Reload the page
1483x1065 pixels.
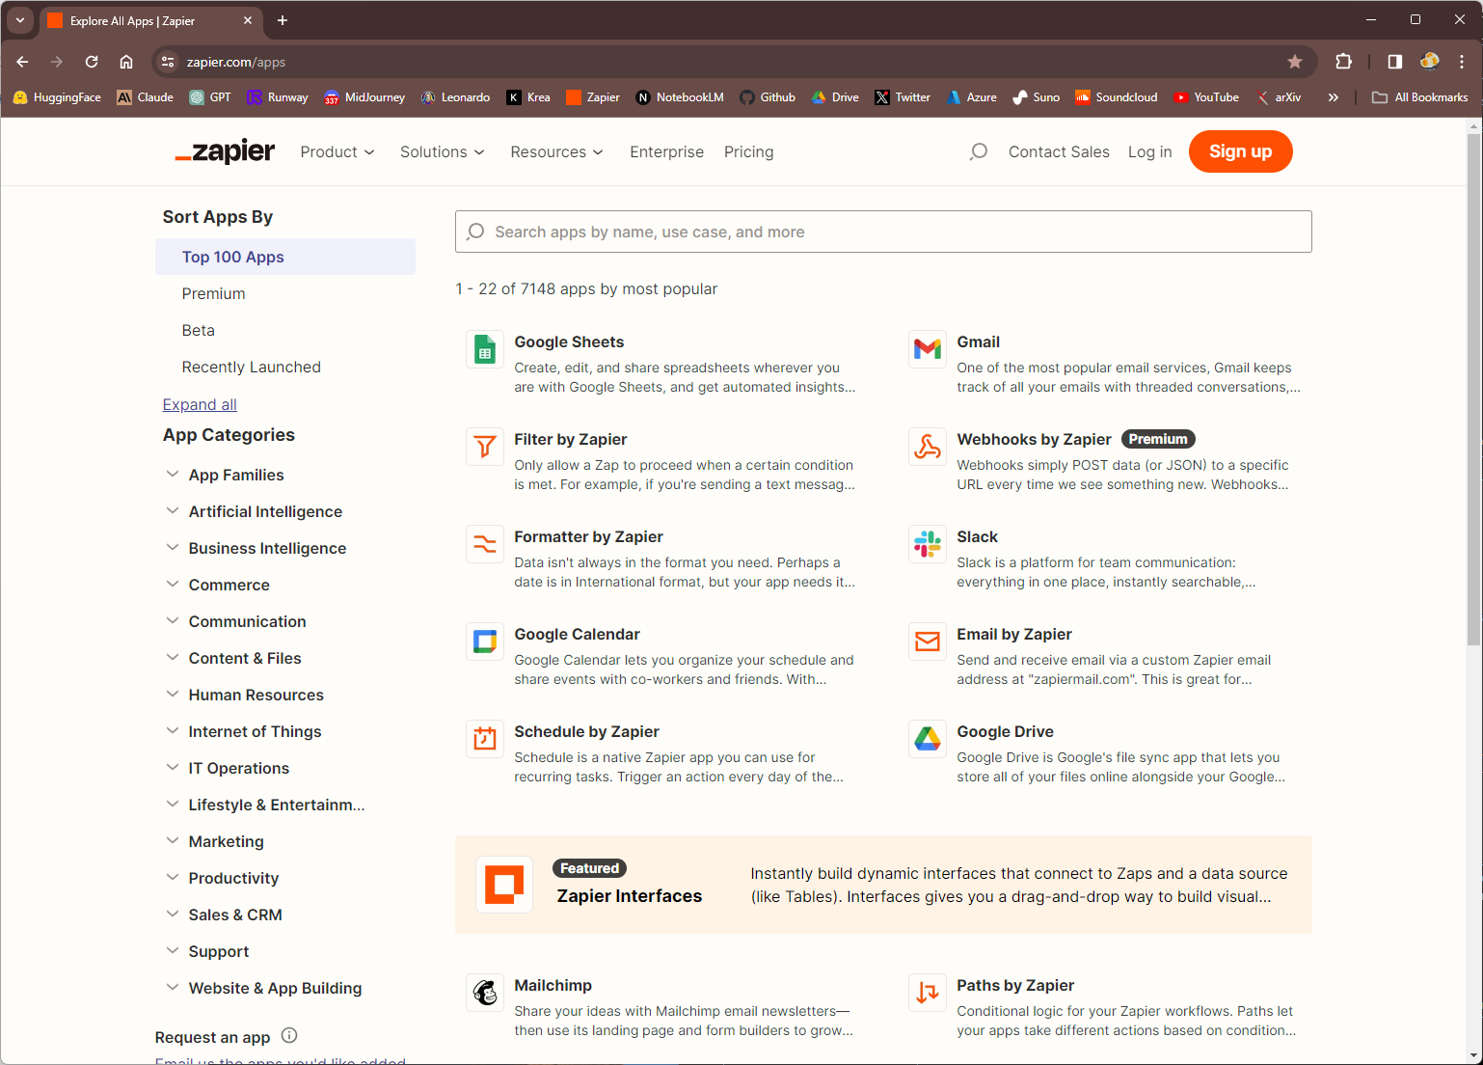coord(92,62)
